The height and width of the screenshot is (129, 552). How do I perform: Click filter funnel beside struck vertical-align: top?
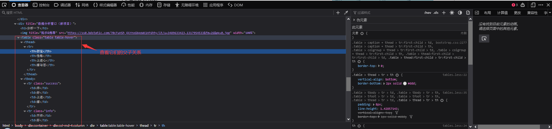click(x=396, y=113)
